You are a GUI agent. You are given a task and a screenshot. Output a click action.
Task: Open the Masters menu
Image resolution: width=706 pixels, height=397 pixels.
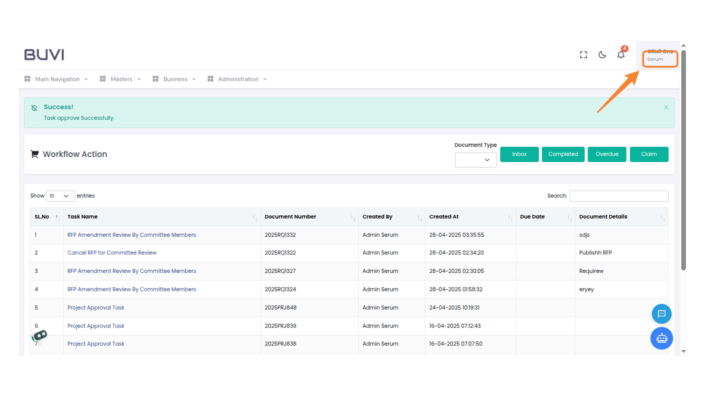click(121, 79)
